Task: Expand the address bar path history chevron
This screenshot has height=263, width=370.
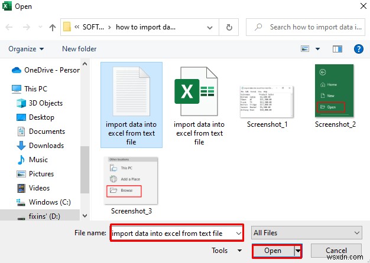Action: tap(209, 28)
